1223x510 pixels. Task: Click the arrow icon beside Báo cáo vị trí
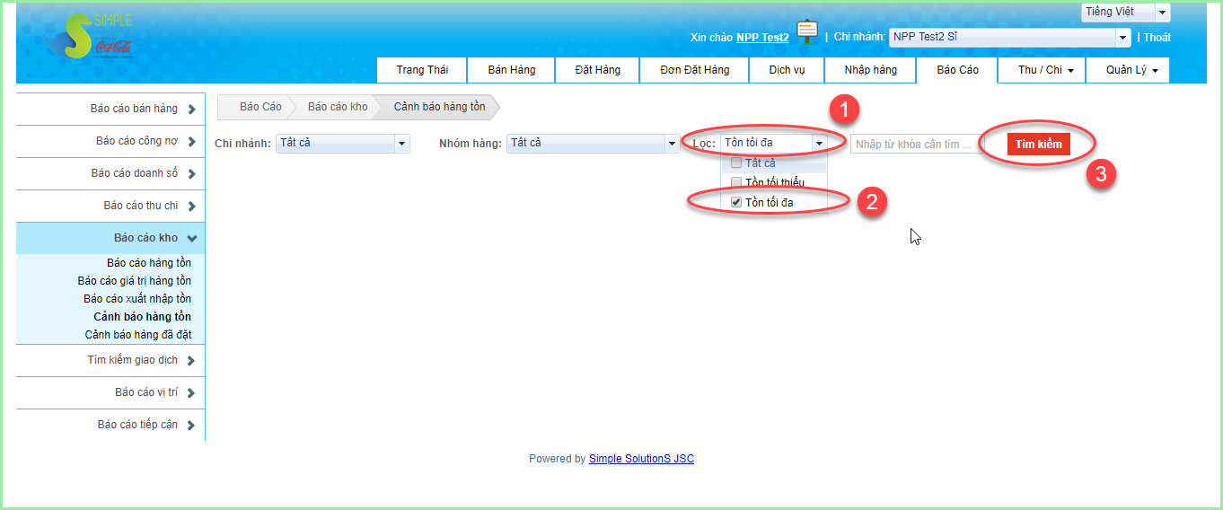click(x=191, y=393)
